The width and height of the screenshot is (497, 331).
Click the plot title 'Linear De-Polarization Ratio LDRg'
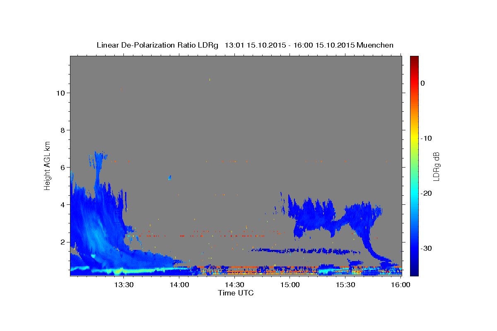[x=157, y=45]
